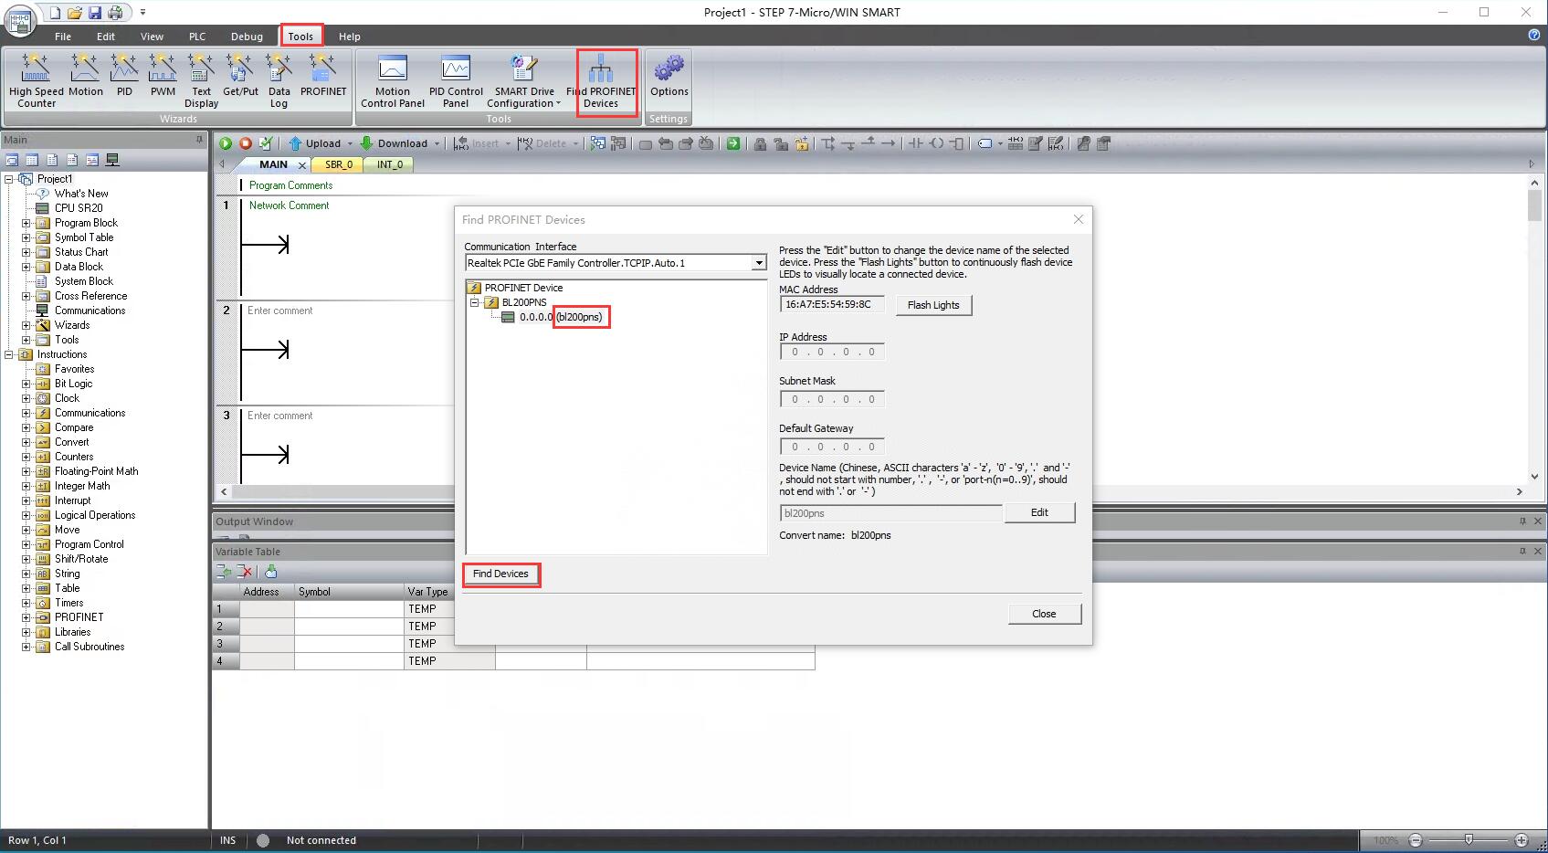Open the Data Log wizard
1548x853 pixels.
(x=279, y=80)
